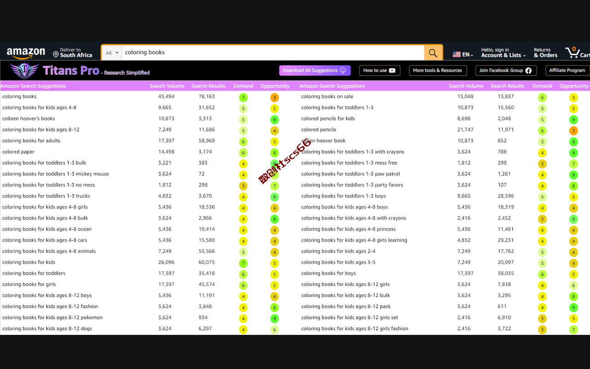The width and height of the screenshot is (590, 369).
Task: Click the Titans Pro winged logo
Action: click(x=24, y=71)
